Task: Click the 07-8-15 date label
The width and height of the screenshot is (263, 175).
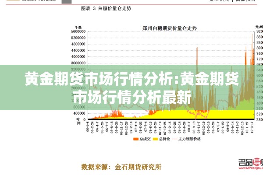Action: pyautogui.click(x=150, y=127)
